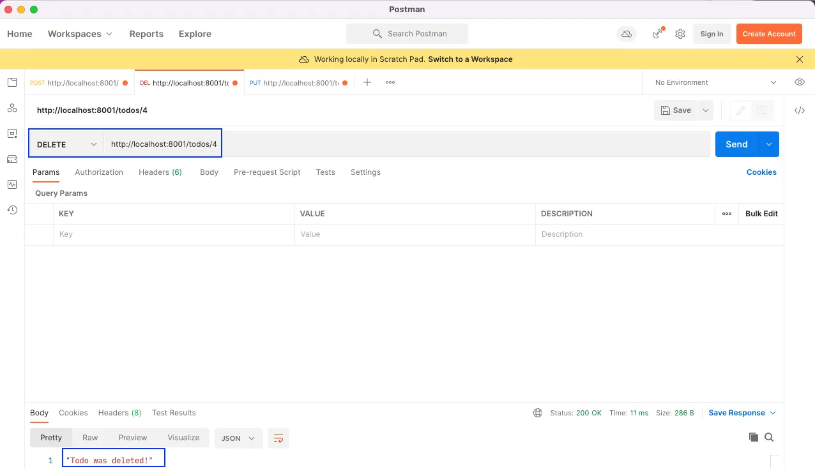Click Switch to a Workspace link
Viewport: 815px width, 469px height.
[x=470, y=59]
